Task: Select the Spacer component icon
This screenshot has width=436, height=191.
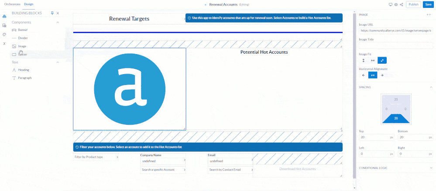Action: [14, 55]
